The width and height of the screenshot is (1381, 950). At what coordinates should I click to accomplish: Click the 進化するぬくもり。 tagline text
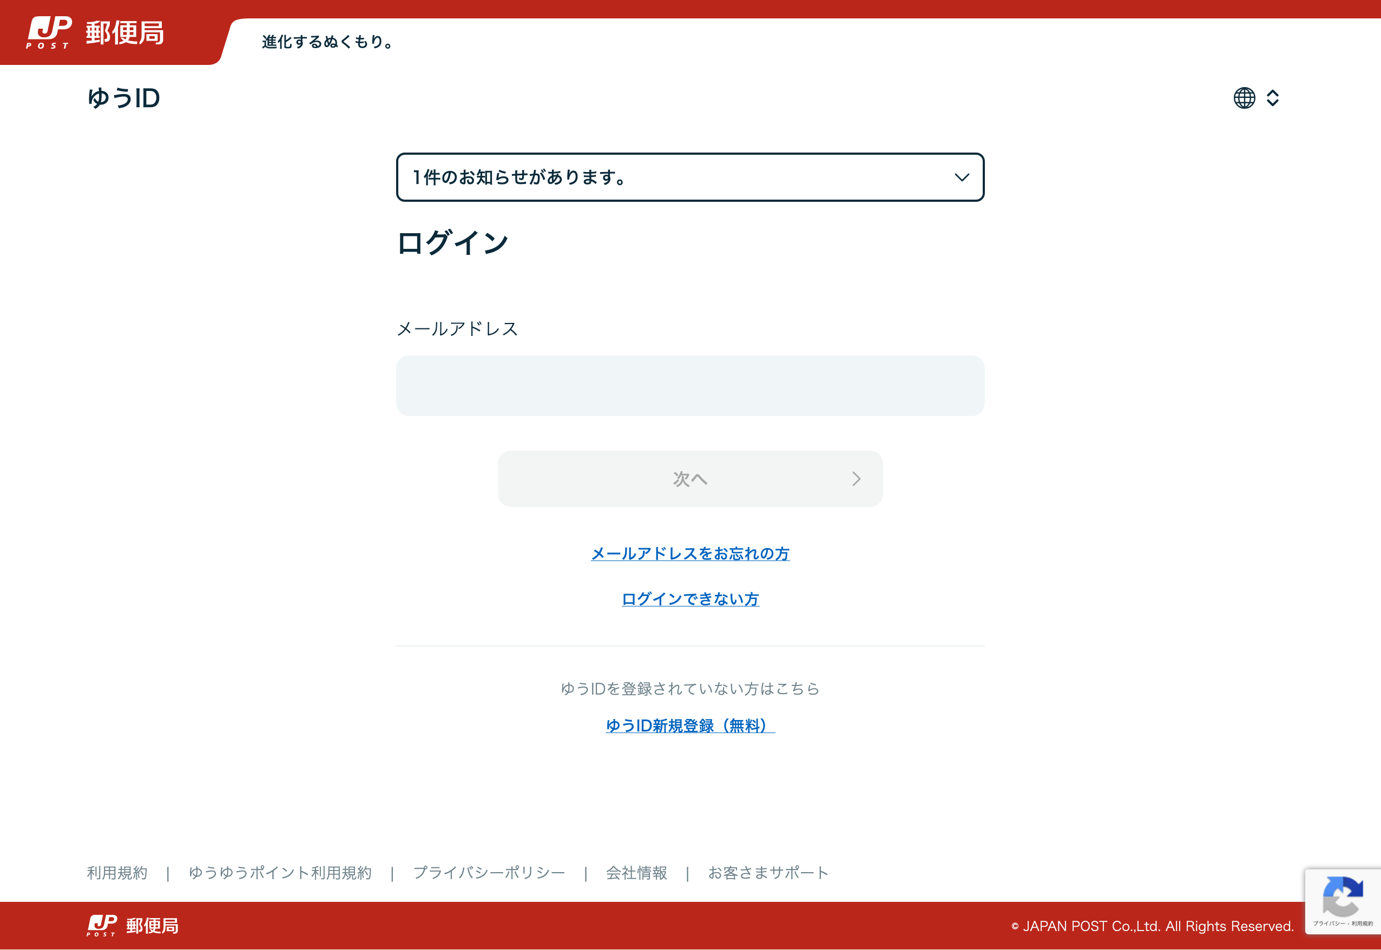tap(327, 42)
